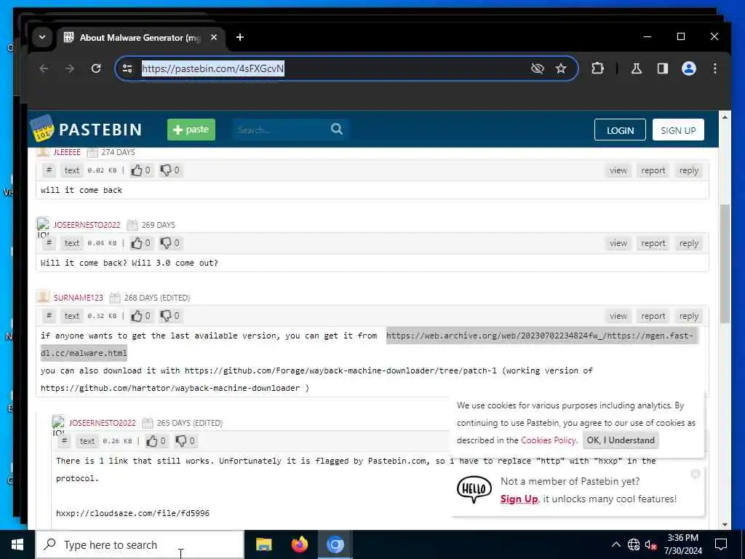Viewport: 745px width, 559px height.
Task: Upvote SURNAME123's comment
Action: tap(140, 316)
